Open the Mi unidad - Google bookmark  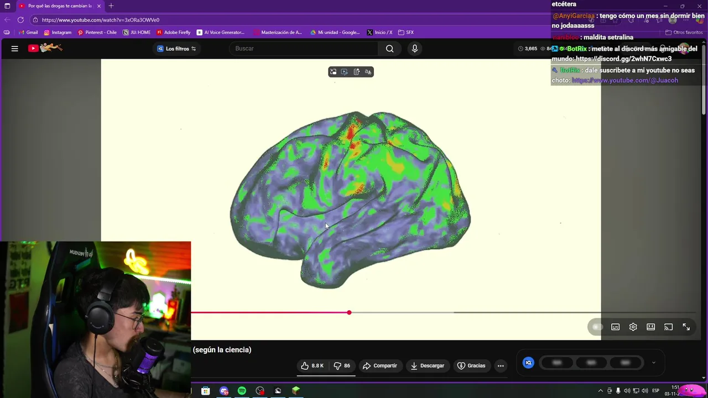(x=335, y=33)
